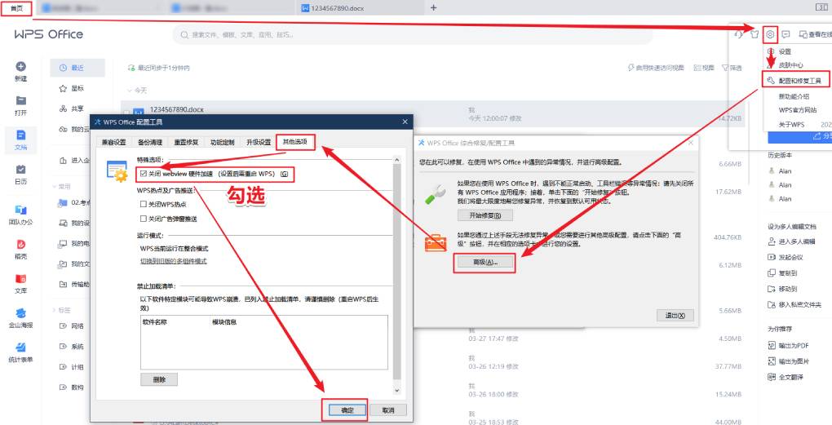Screen dimensions: 832x425
Task: Switch to the 重置修复 tab
Action: point(186,142)
